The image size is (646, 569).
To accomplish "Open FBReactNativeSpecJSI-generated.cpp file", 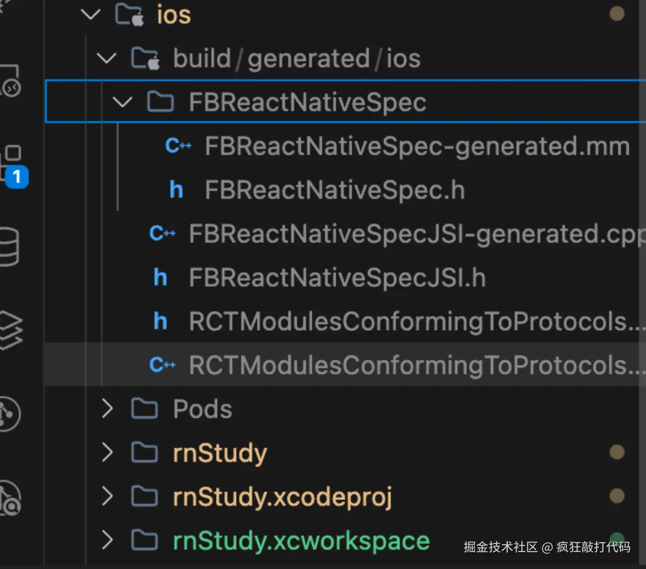I will click(414, 234).
